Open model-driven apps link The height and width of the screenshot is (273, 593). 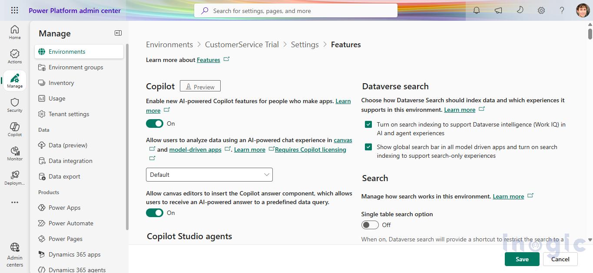tap(195, 149)
